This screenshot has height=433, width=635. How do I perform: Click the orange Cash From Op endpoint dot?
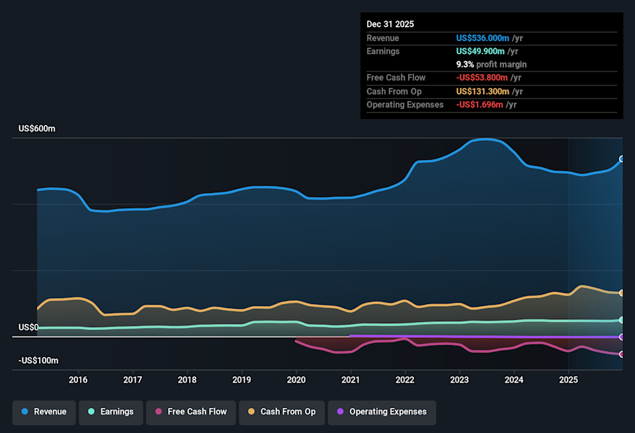click(622, 293)
